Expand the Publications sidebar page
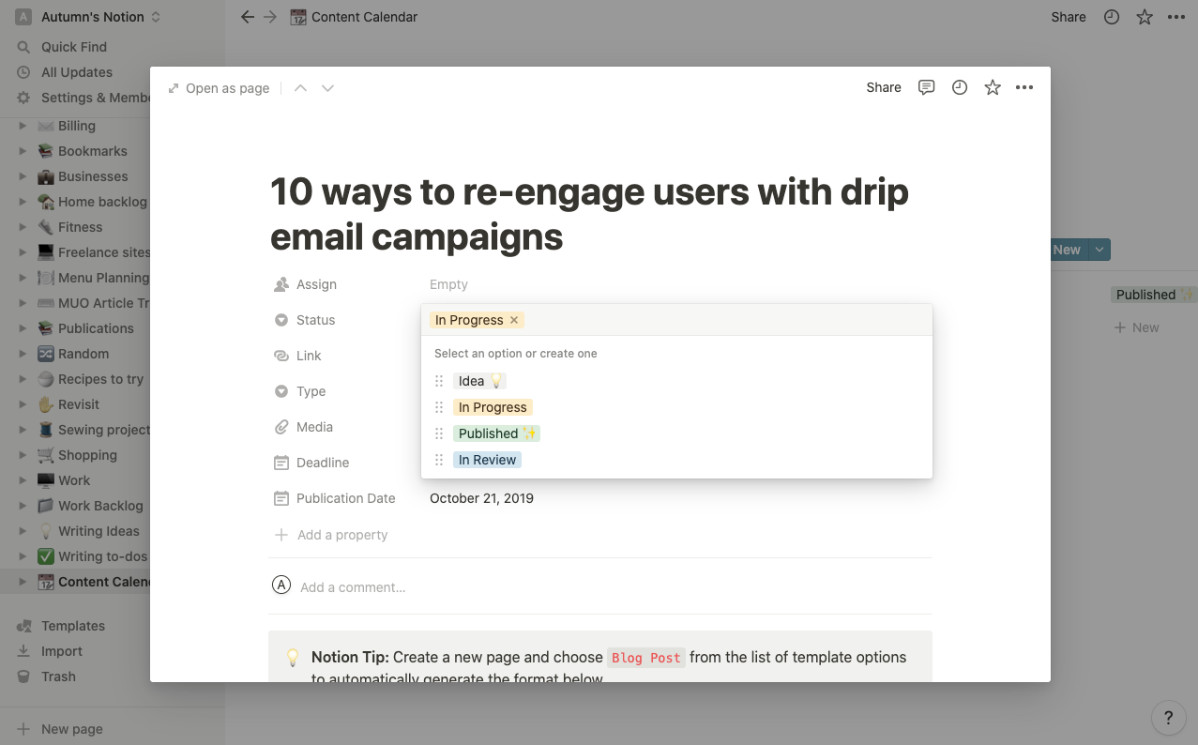Viewport: 1198px width, 745px height. (23, 328)
